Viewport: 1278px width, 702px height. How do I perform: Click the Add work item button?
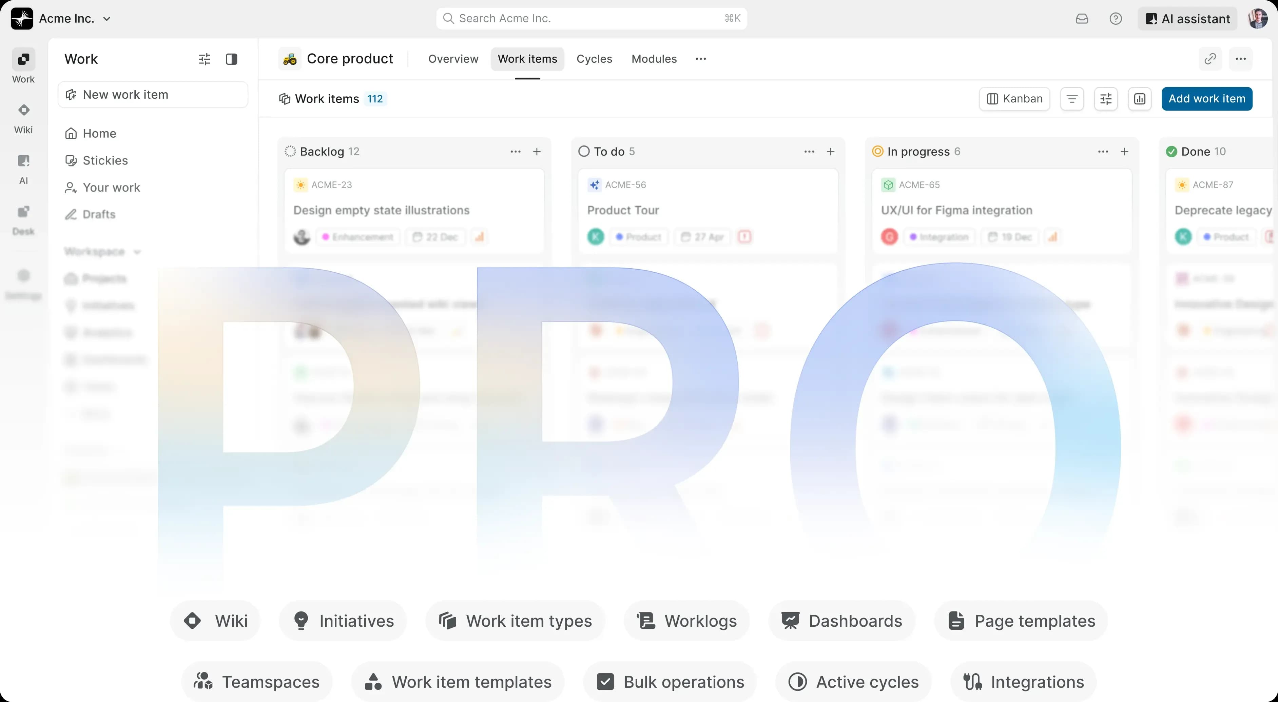(x=1207, y=99)
